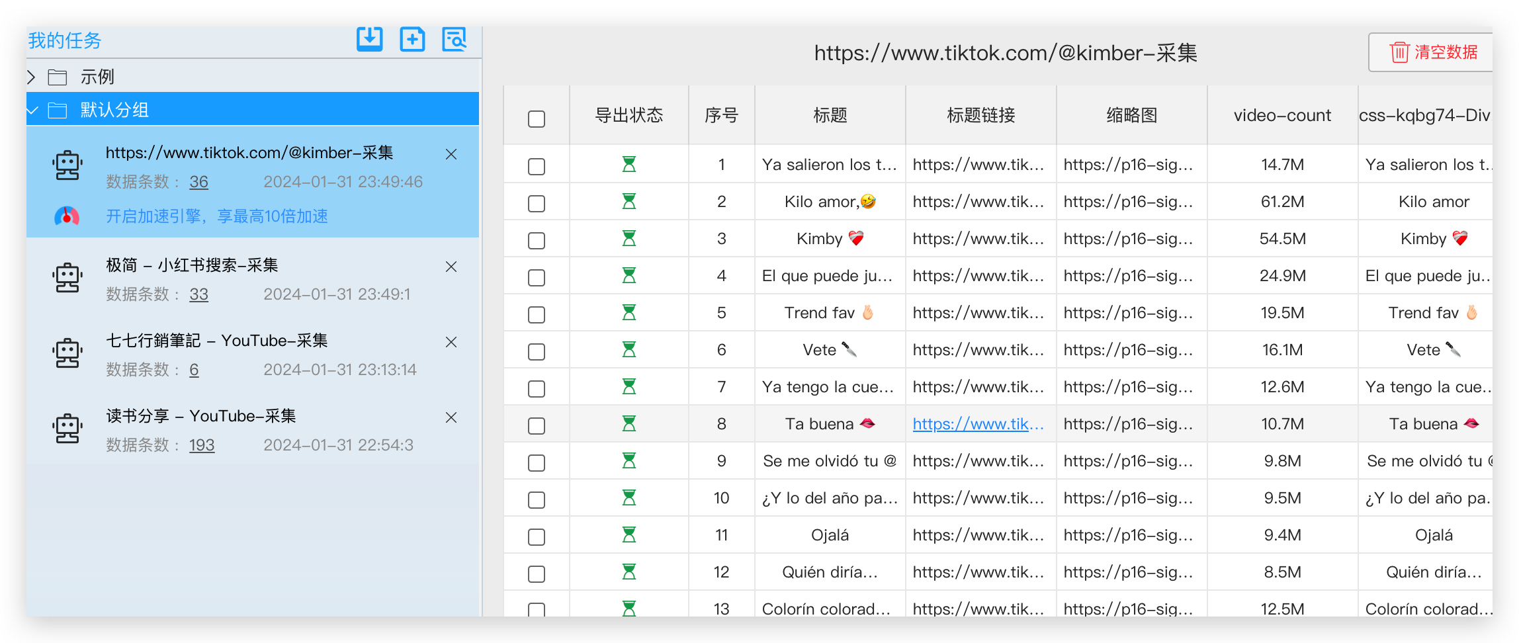Check the row 12 Quién diría checkbox
The width and height of the screenshot is (1519, 643).
pos(537,574)
